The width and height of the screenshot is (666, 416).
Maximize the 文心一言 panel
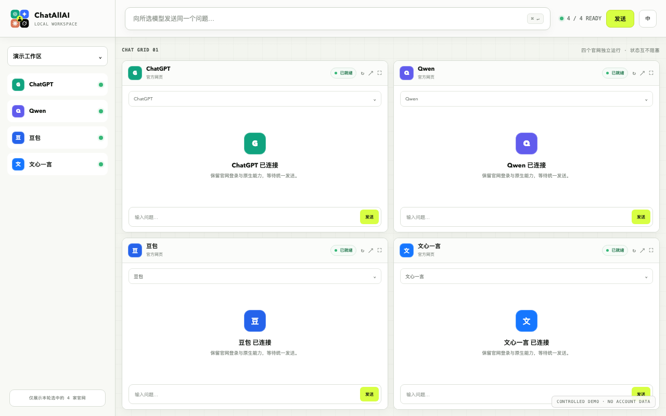(651, 251)
